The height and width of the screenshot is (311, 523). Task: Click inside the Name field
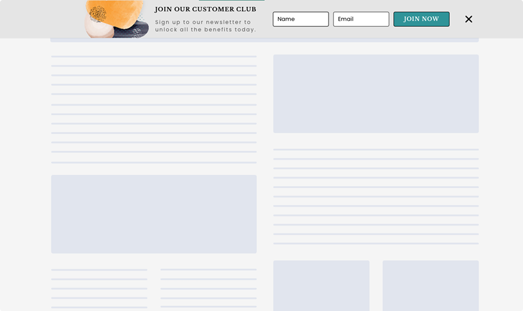coord(301,19)
